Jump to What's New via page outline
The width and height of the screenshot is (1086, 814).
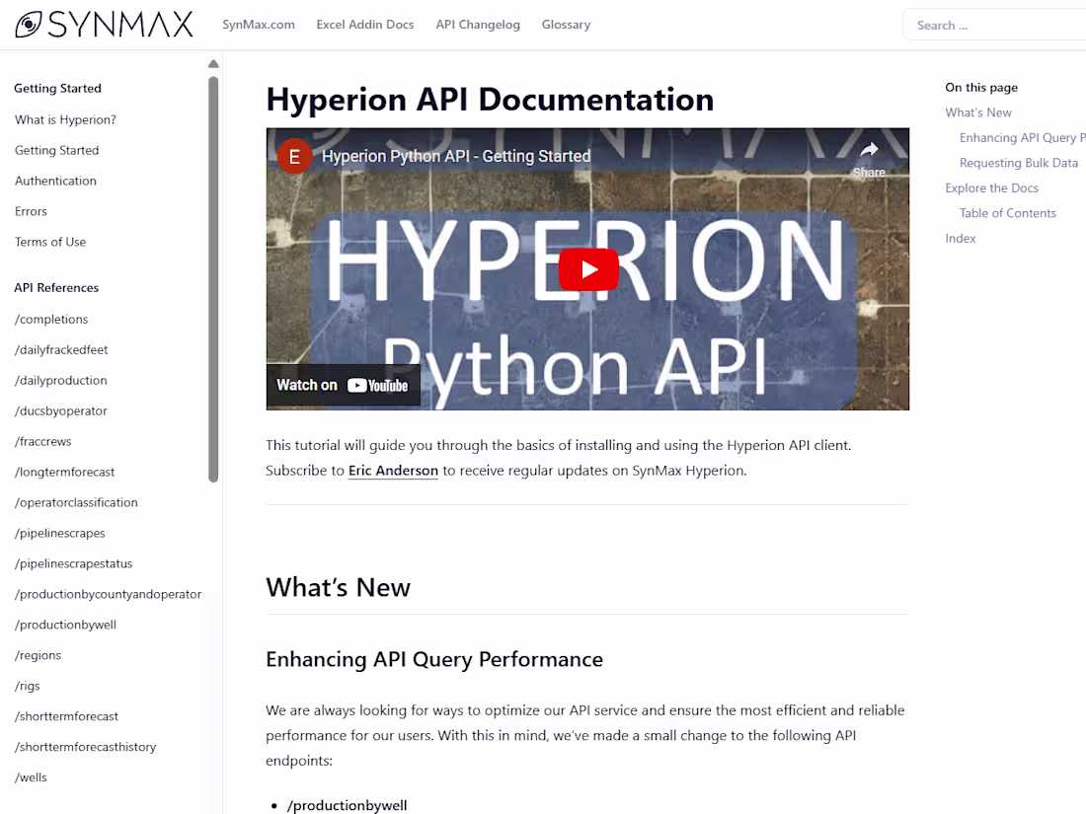(x=977, y=112)
